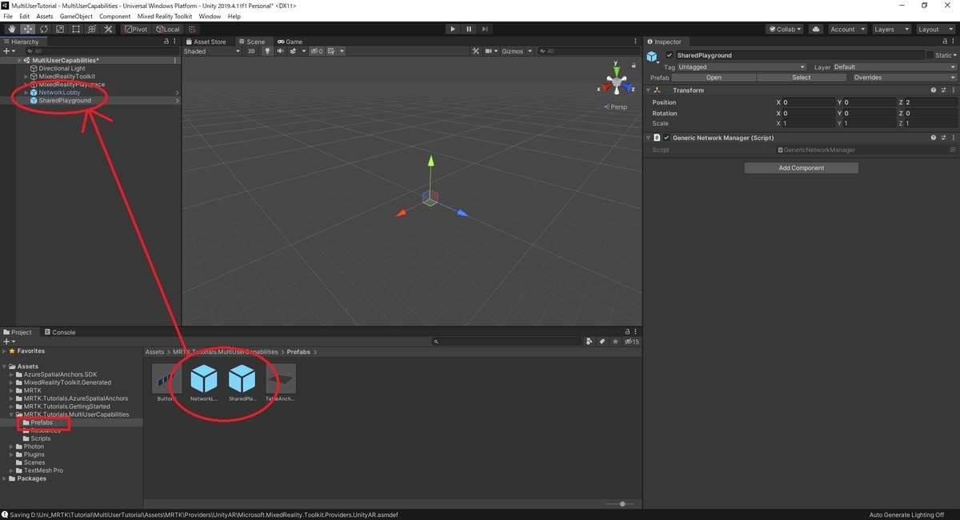Select Scripts folder in Project tree

[40, 438]
